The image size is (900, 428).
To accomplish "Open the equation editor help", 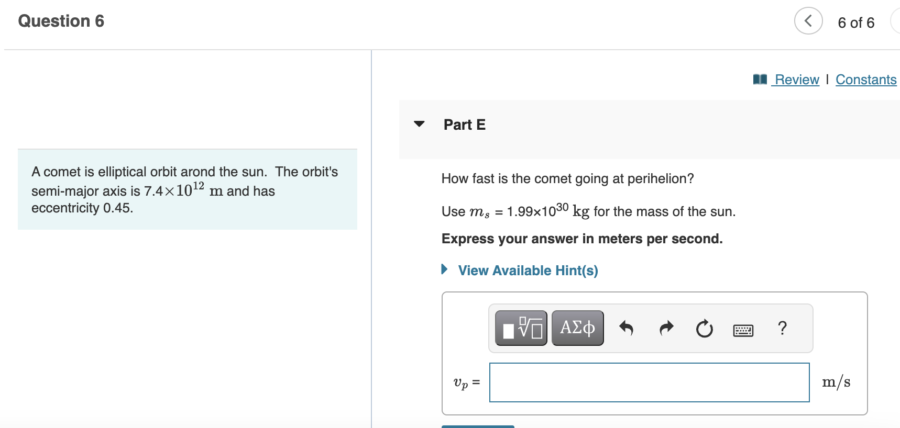I will [782, 328].
